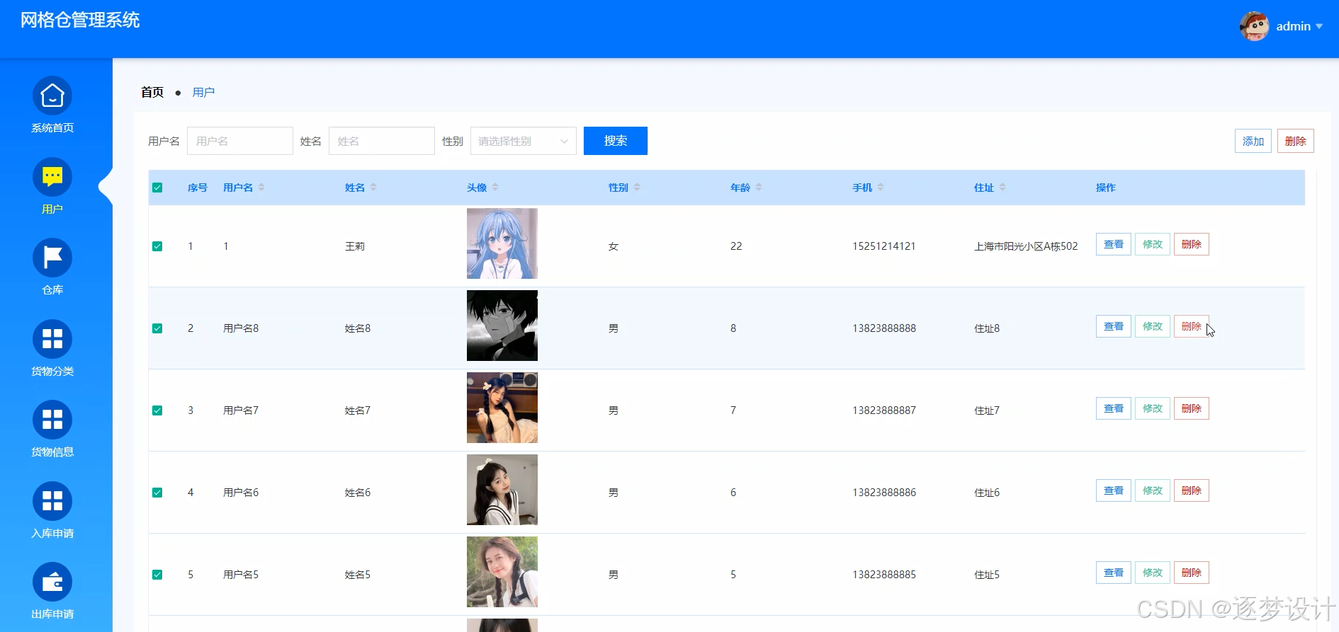Click the blue 搜索 button
This screenshot has width=1339, height=632.
(616, 141)
